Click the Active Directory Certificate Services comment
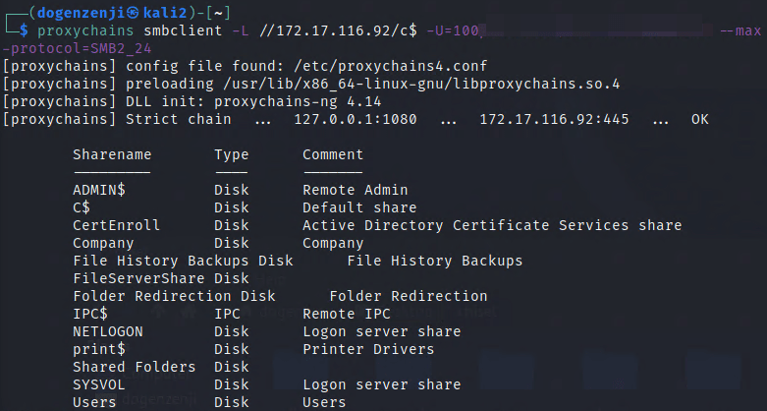This screenshot has width=767, height=411. tap(492, 225)
